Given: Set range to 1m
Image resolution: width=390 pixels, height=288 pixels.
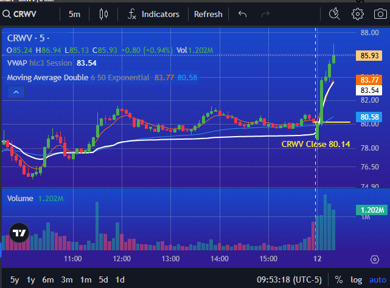Looking at the screenshot, I should click(86, 280).
